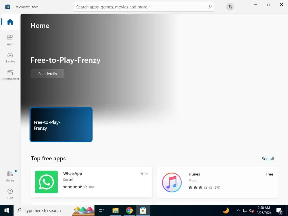Open the iTunes app icon
The height and width of the screenshot is (216, 288).
172,182
